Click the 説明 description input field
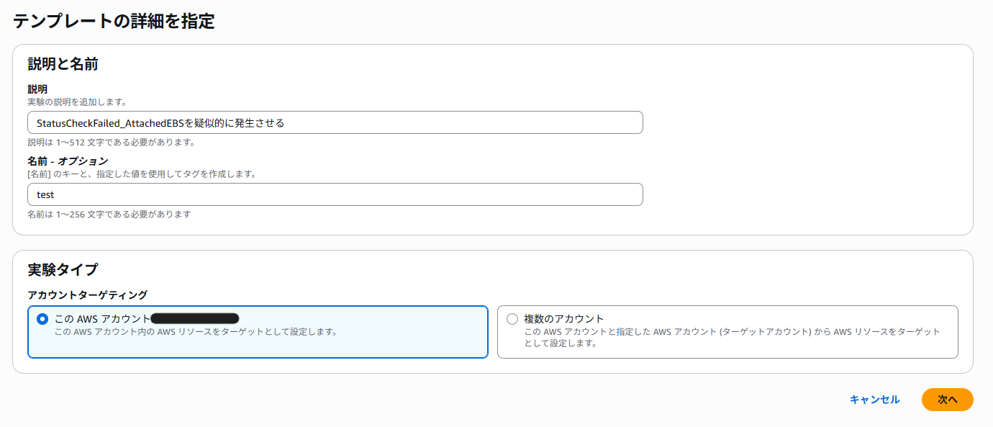The image size is (993, 427). (335, 122)
